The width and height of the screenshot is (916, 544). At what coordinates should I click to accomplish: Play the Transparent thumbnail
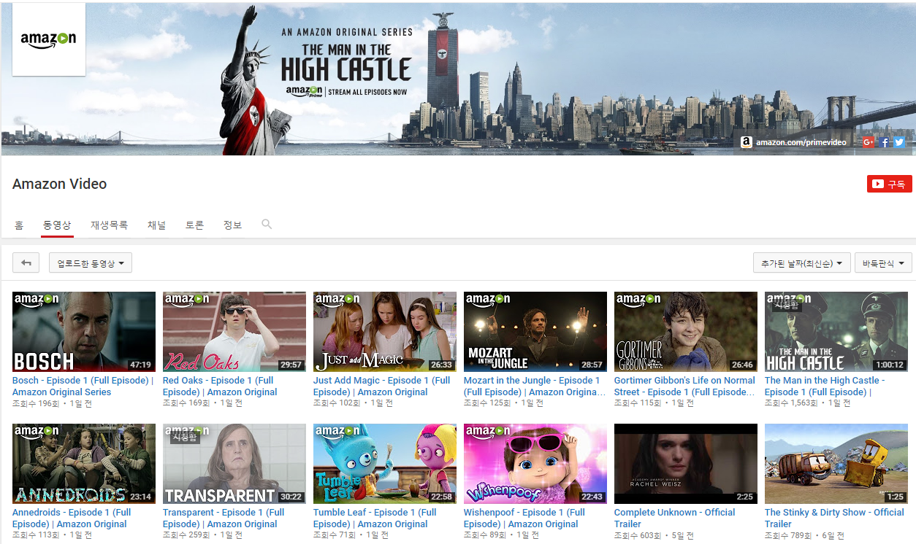tap(234, 464)
